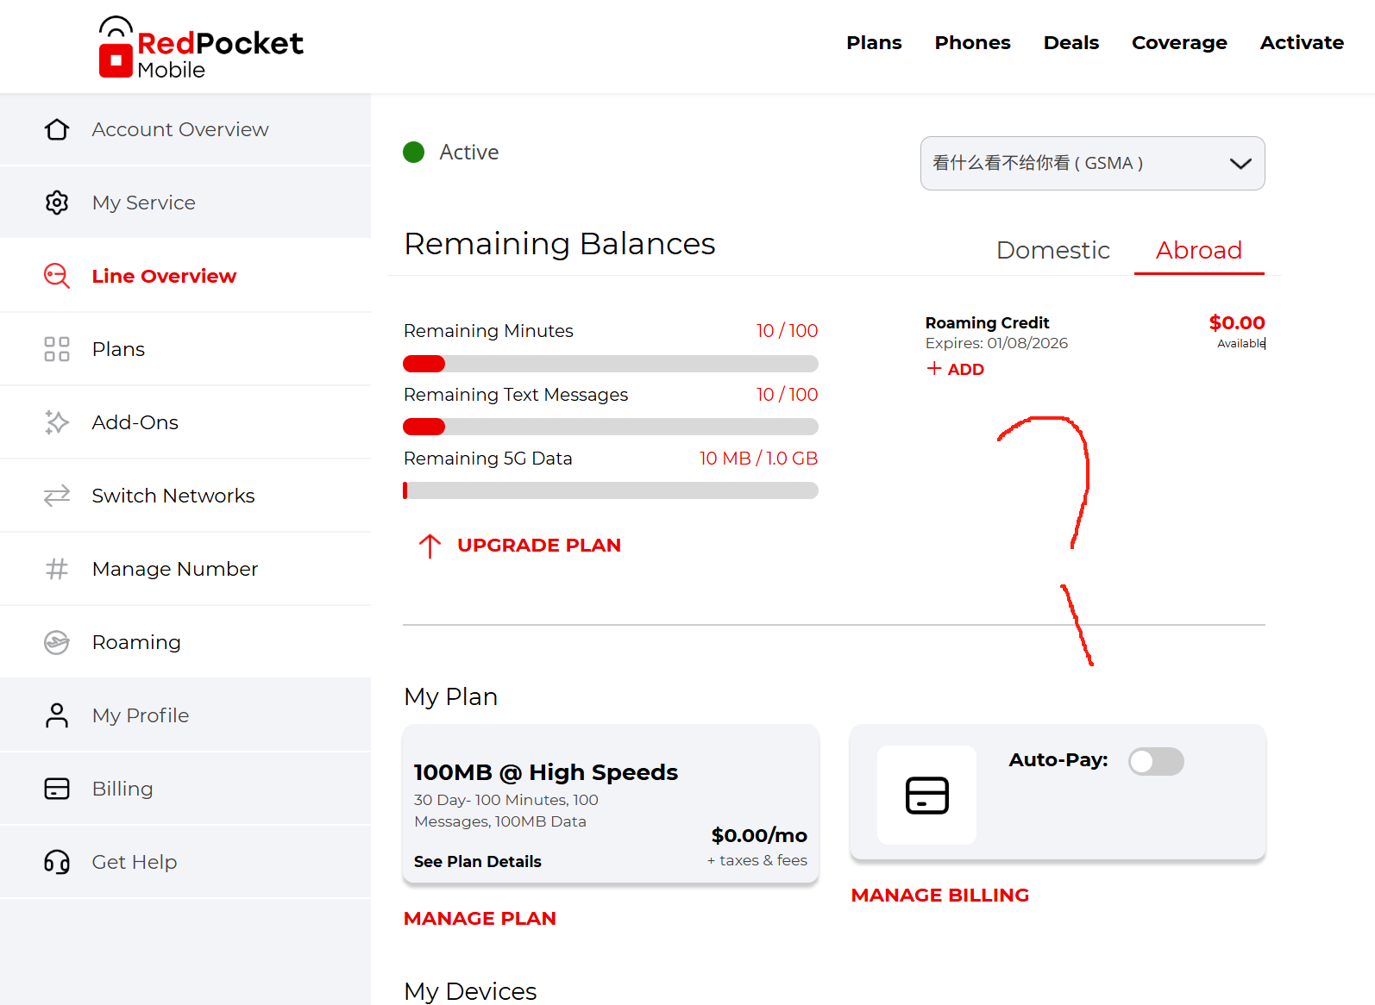Expand the GSMA line selector dropdown

1092,163
